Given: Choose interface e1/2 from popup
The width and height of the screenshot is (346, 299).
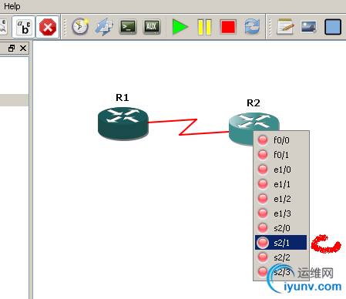Looking at the screenshot, I should click(281, 199).
